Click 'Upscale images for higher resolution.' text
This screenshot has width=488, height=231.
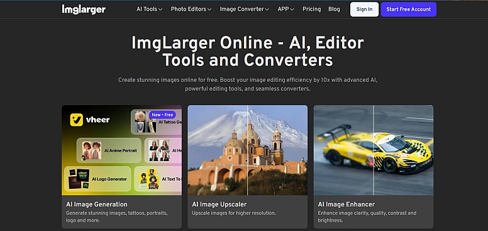click(x=234, y=213)
